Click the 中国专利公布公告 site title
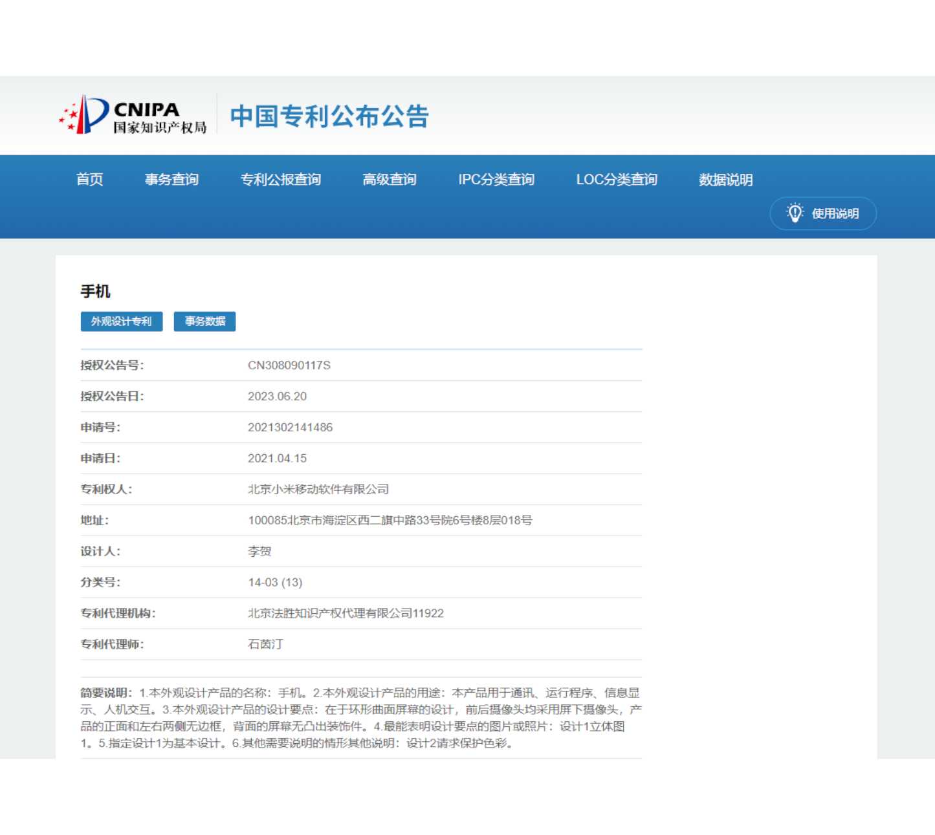This screenshot has width=935, height=835. pyautogui.click(x=329, y=116)
